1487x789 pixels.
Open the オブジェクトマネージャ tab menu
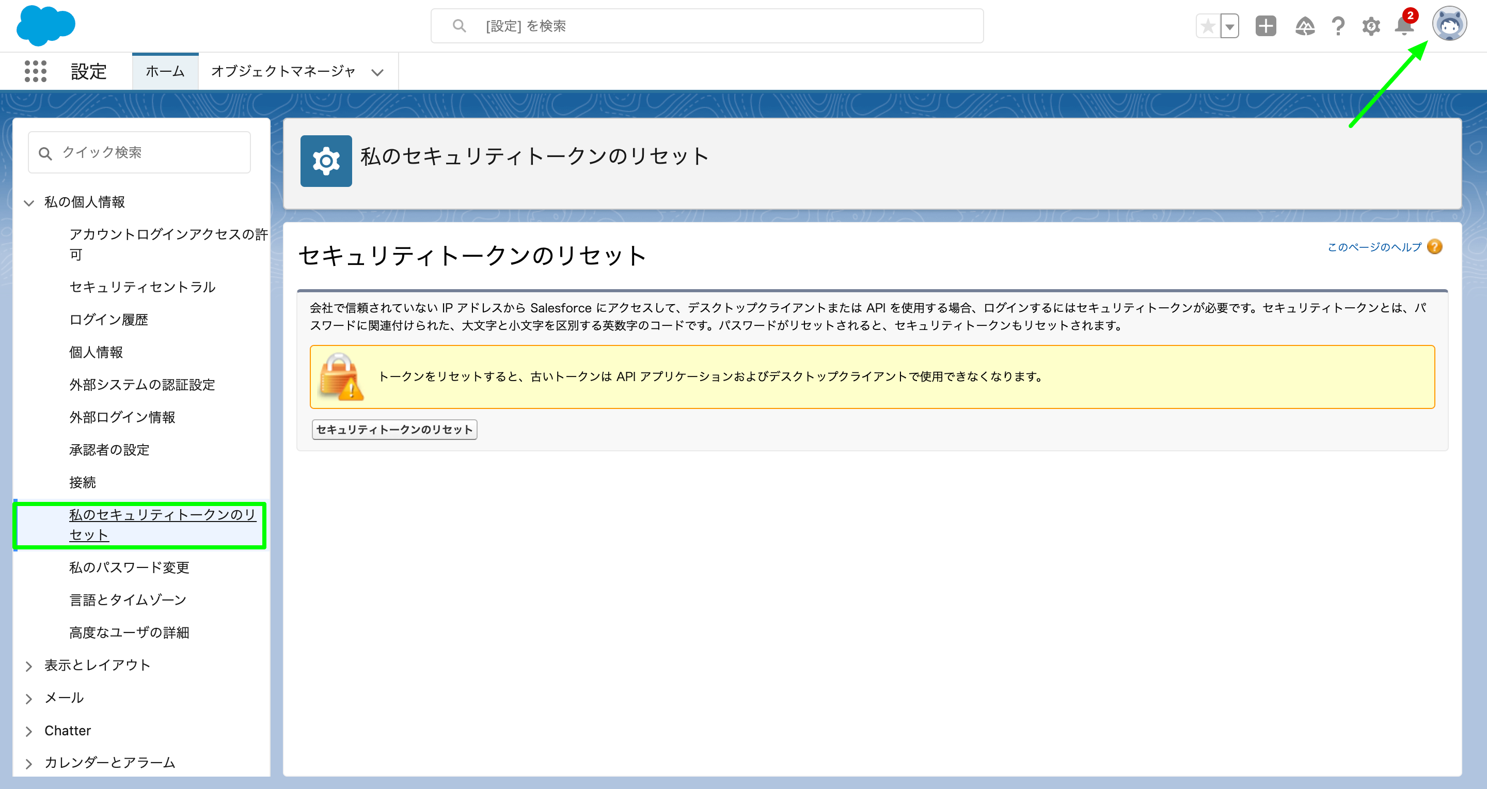tap(377, 72)
